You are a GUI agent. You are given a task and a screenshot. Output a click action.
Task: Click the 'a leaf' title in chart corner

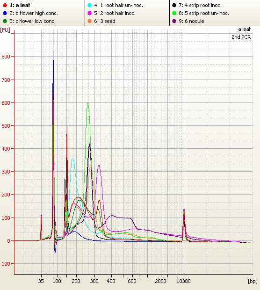245,29
